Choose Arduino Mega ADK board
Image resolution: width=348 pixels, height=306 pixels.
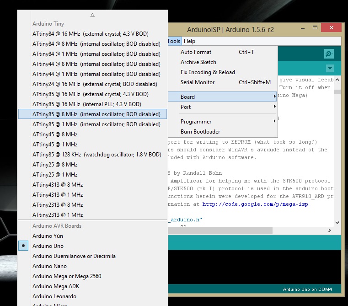(92, 286)
